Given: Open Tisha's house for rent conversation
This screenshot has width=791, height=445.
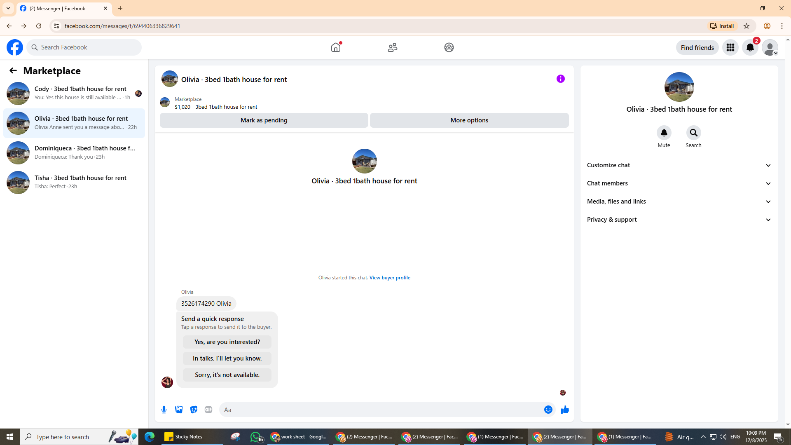Looking at the screenshot, I should (x=74, y=183).
